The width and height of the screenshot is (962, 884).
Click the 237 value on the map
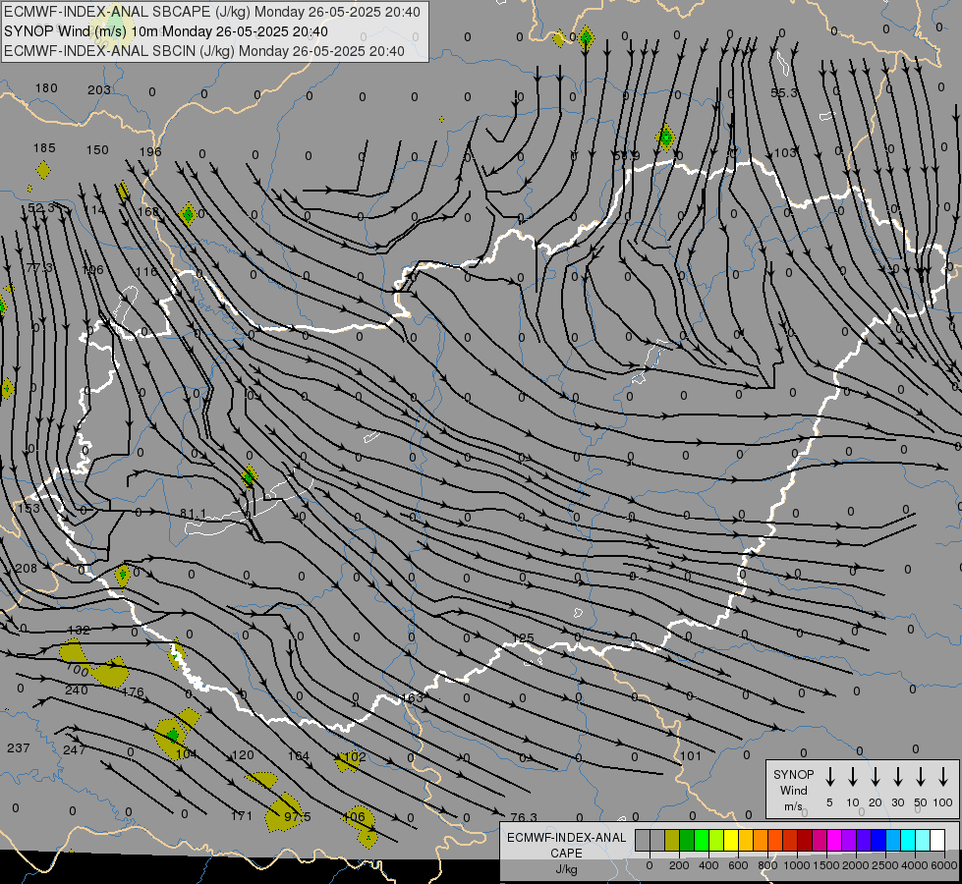pos(19,747)
